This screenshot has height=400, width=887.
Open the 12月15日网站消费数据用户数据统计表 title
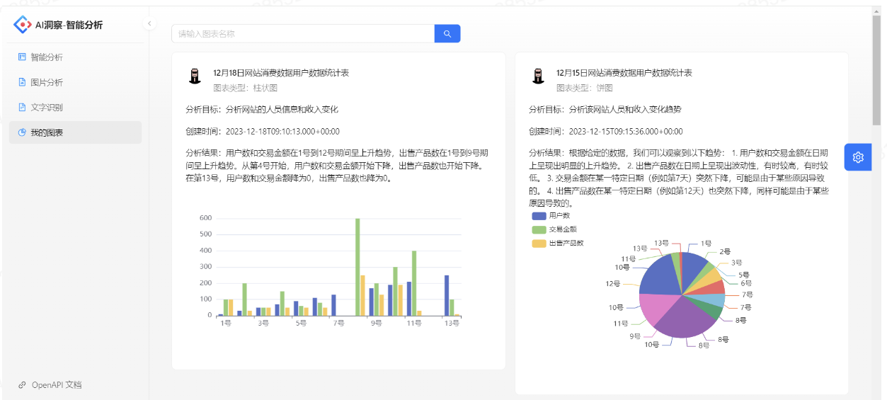(x=624, y=73)
